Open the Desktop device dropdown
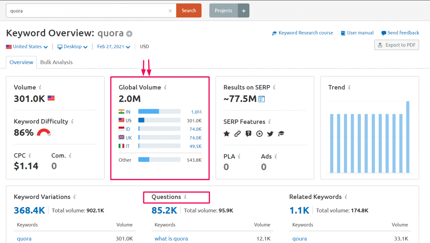This screenshot has height=243, width=430. coord(72,47)
